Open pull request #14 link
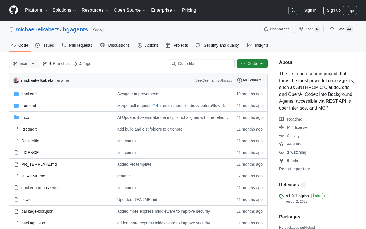 click(x=155, y=106)
